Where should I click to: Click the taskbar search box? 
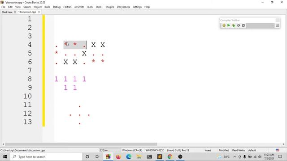pos(46,157)
